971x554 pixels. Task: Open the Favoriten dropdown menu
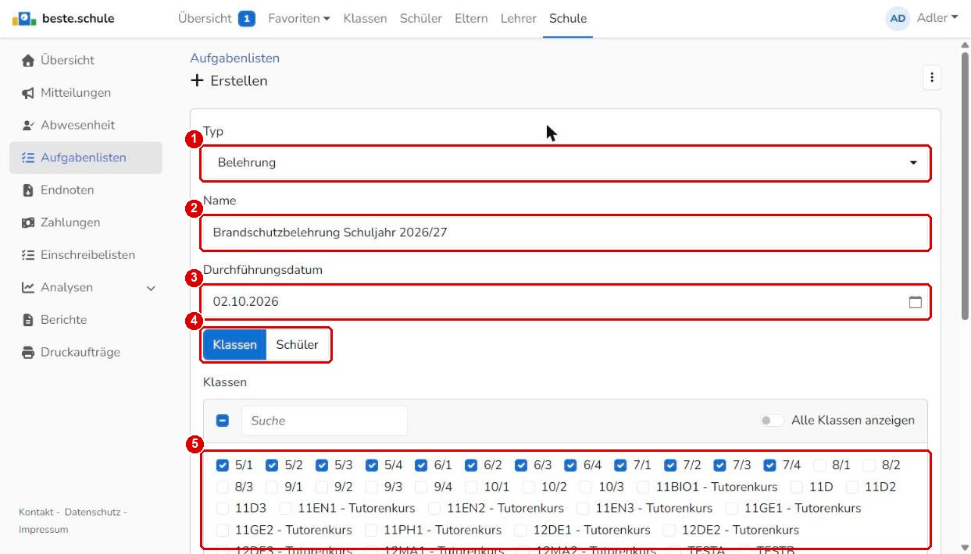pyautogui.click(x=299, y=18)
